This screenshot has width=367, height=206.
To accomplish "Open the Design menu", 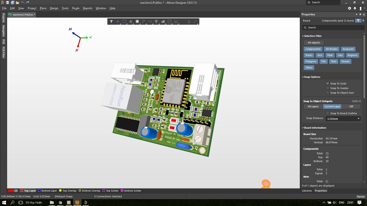I will pos(54,8).
